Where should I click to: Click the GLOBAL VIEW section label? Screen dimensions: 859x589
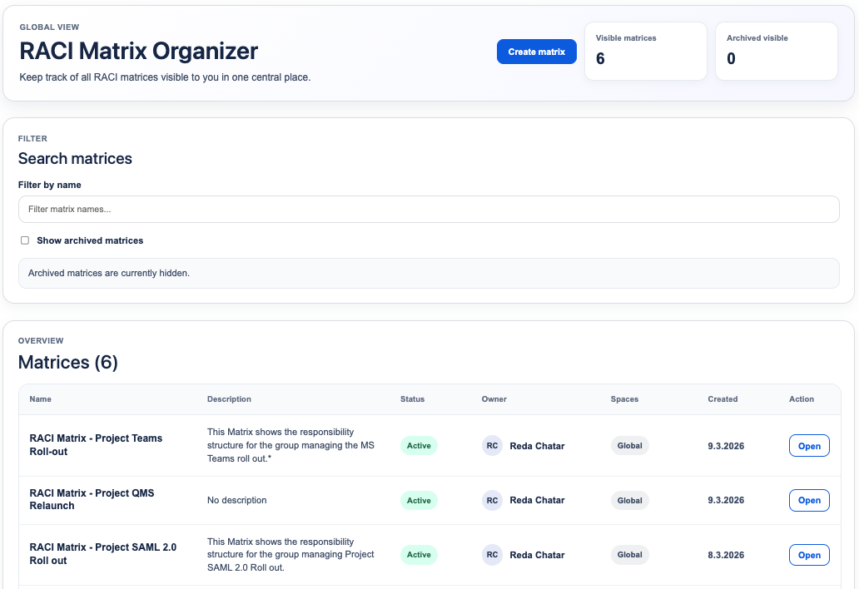[x=49, y=27]
